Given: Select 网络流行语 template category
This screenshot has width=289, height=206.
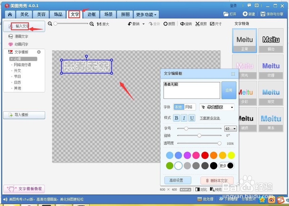Looking at the screenshot, I should pos(23,65).
